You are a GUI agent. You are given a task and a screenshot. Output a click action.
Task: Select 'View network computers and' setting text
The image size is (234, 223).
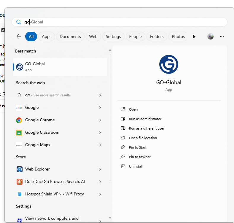[x=52, y=218]
